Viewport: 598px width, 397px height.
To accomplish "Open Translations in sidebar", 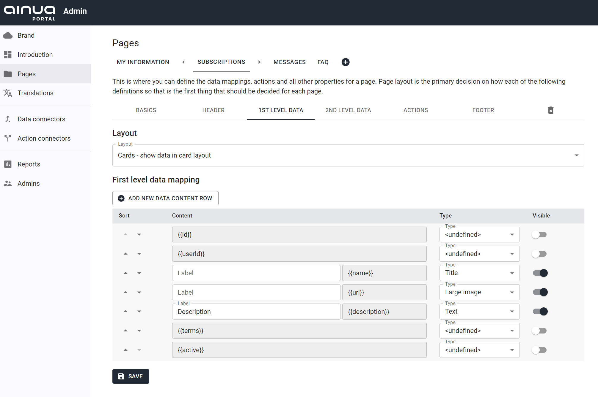I will [45, 93].
